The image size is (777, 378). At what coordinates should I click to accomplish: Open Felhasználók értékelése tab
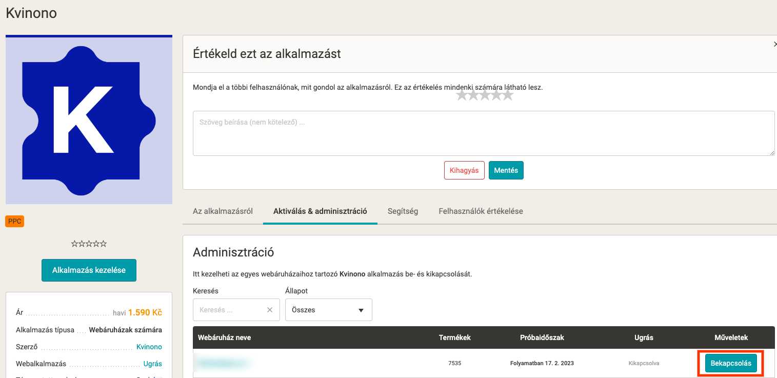click(x=481, y=211)
